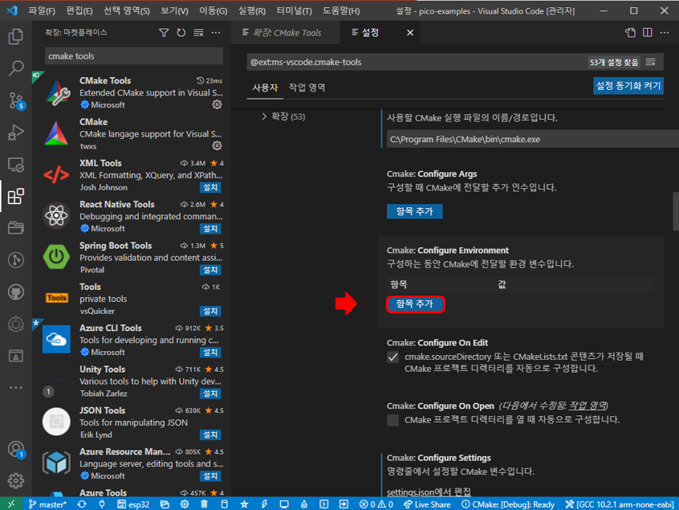Open the 도움말(H) menu
The width and height of the screenshot is (679, 510).
coord(341,10)
